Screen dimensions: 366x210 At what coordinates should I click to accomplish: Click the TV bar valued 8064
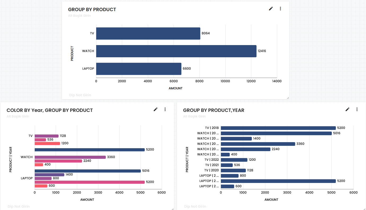148,33
